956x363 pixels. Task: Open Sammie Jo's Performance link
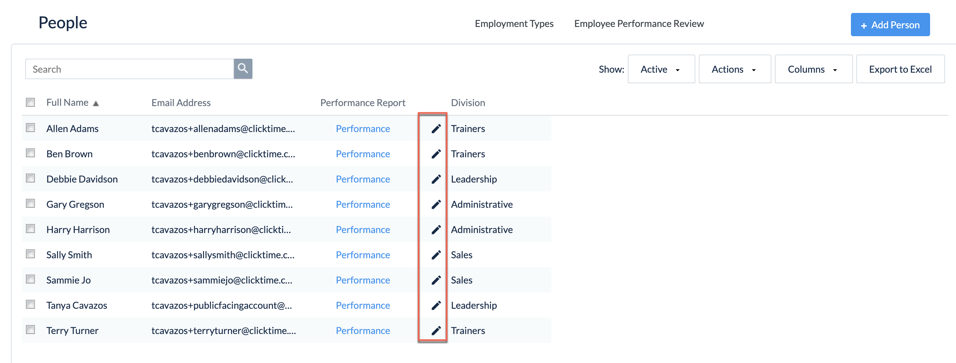point(363,280)
